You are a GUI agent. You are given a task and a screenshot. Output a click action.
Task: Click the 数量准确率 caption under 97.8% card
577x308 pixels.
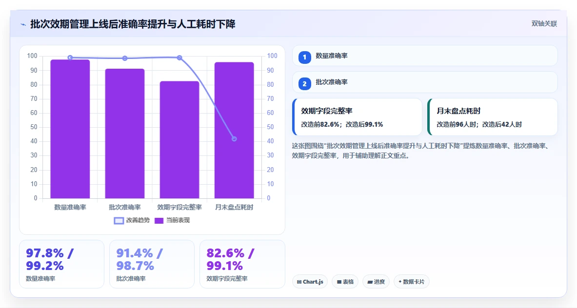pyautogui.click(x=40, y=279)
